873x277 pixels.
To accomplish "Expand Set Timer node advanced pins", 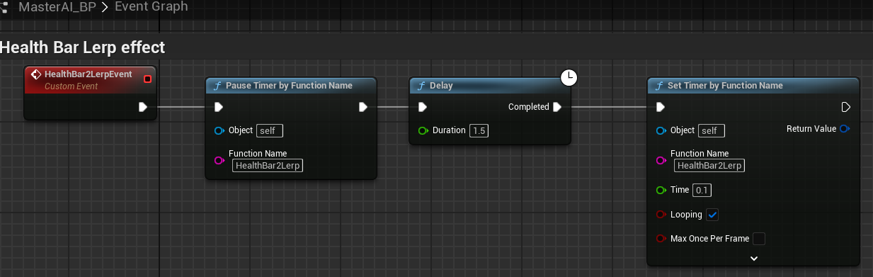I will 754,259.
